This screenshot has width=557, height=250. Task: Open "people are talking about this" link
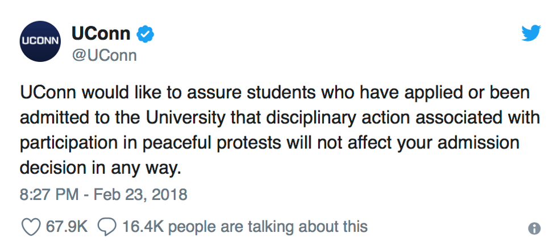coord(268,227)
